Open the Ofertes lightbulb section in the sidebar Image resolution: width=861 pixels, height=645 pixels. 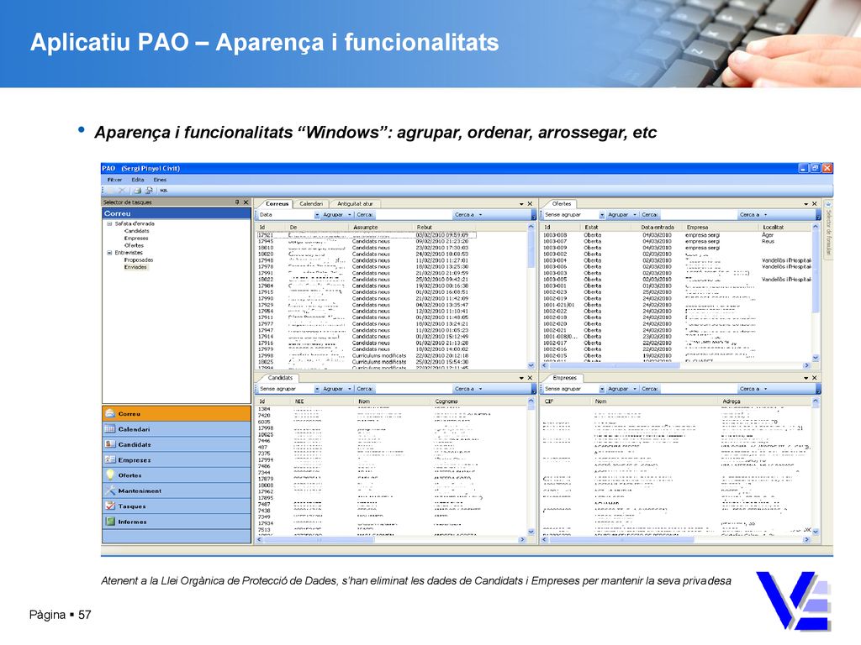(177, 475)
